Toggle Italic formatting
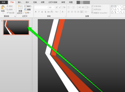Screen dimensions: 125x92 [39, 12]
